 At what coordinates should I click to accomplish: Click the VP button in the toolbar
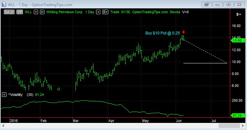[20, 12]
